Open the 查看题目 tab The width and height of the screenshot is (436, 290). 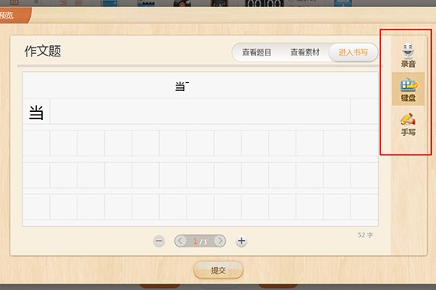[x=257, y=52]
